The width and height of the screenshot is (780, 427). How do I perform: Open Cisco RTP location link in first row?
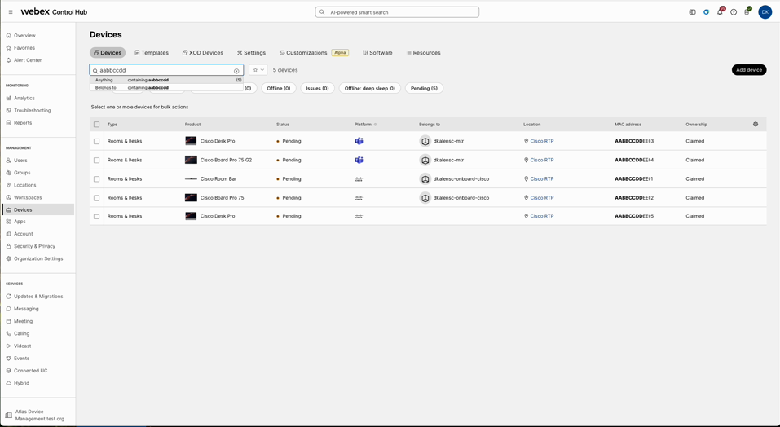pos(541,141)
